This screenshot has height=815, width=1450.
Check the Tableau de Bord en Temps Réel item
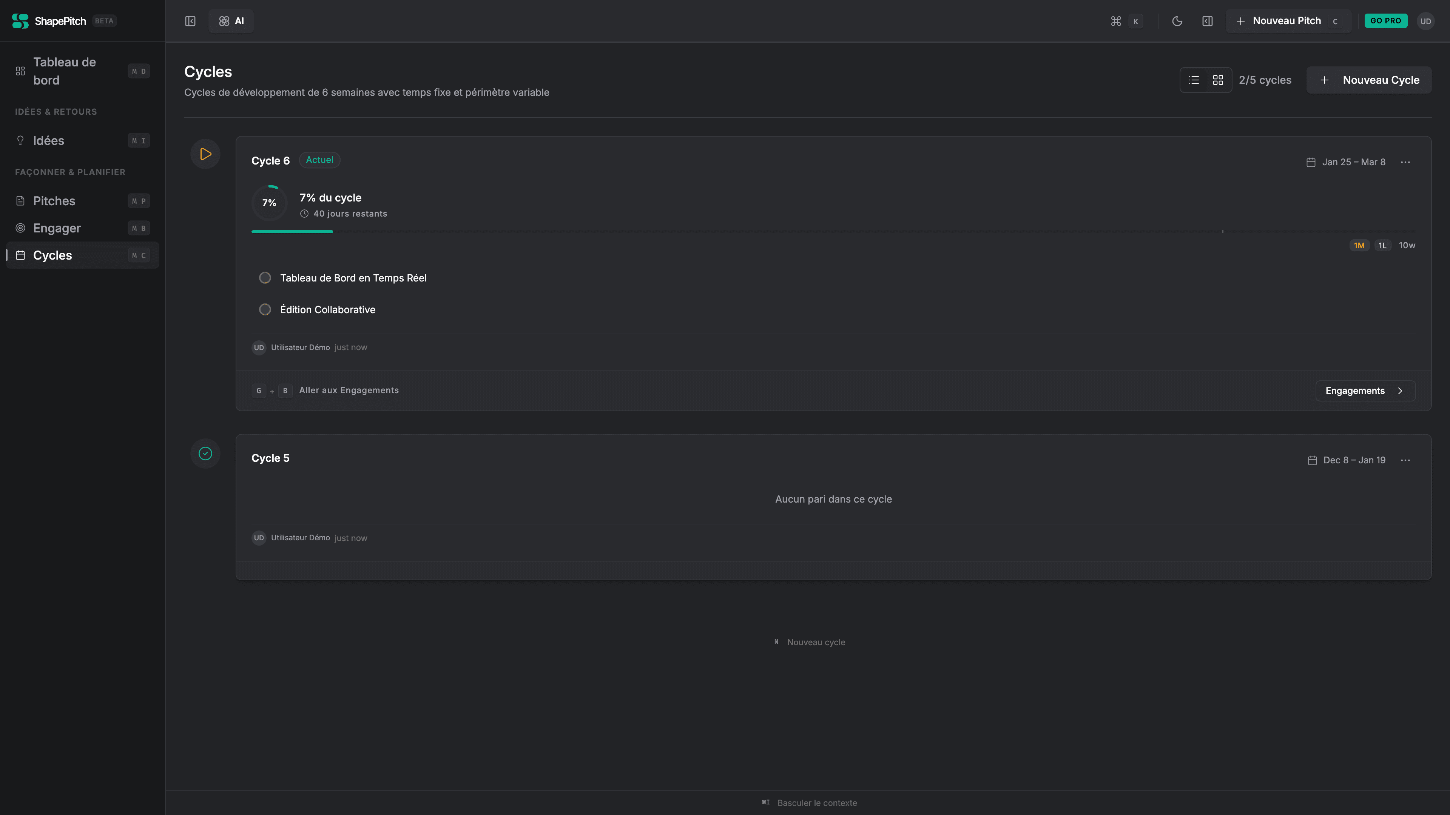pos(265,277)
